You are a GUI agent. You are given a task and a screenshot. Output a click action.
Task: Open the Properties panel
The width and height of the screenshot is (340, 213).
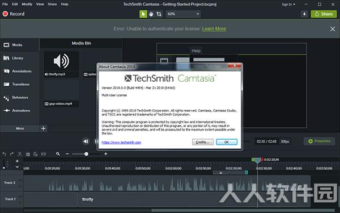[x=319, y=141]
